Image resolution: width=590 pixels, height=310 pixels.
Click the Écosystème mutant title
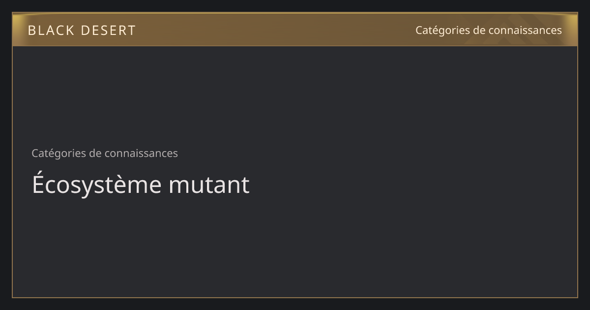[x=141, y=185]
